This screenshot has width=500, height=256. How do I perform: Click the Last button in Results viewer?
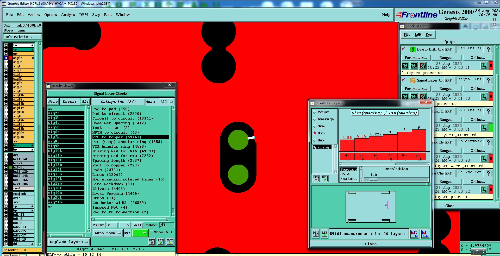[137, 225]
